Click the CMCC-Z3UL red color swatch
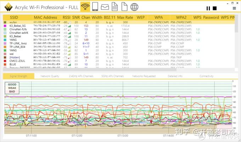The image size is (241, 142). point(5,61)
